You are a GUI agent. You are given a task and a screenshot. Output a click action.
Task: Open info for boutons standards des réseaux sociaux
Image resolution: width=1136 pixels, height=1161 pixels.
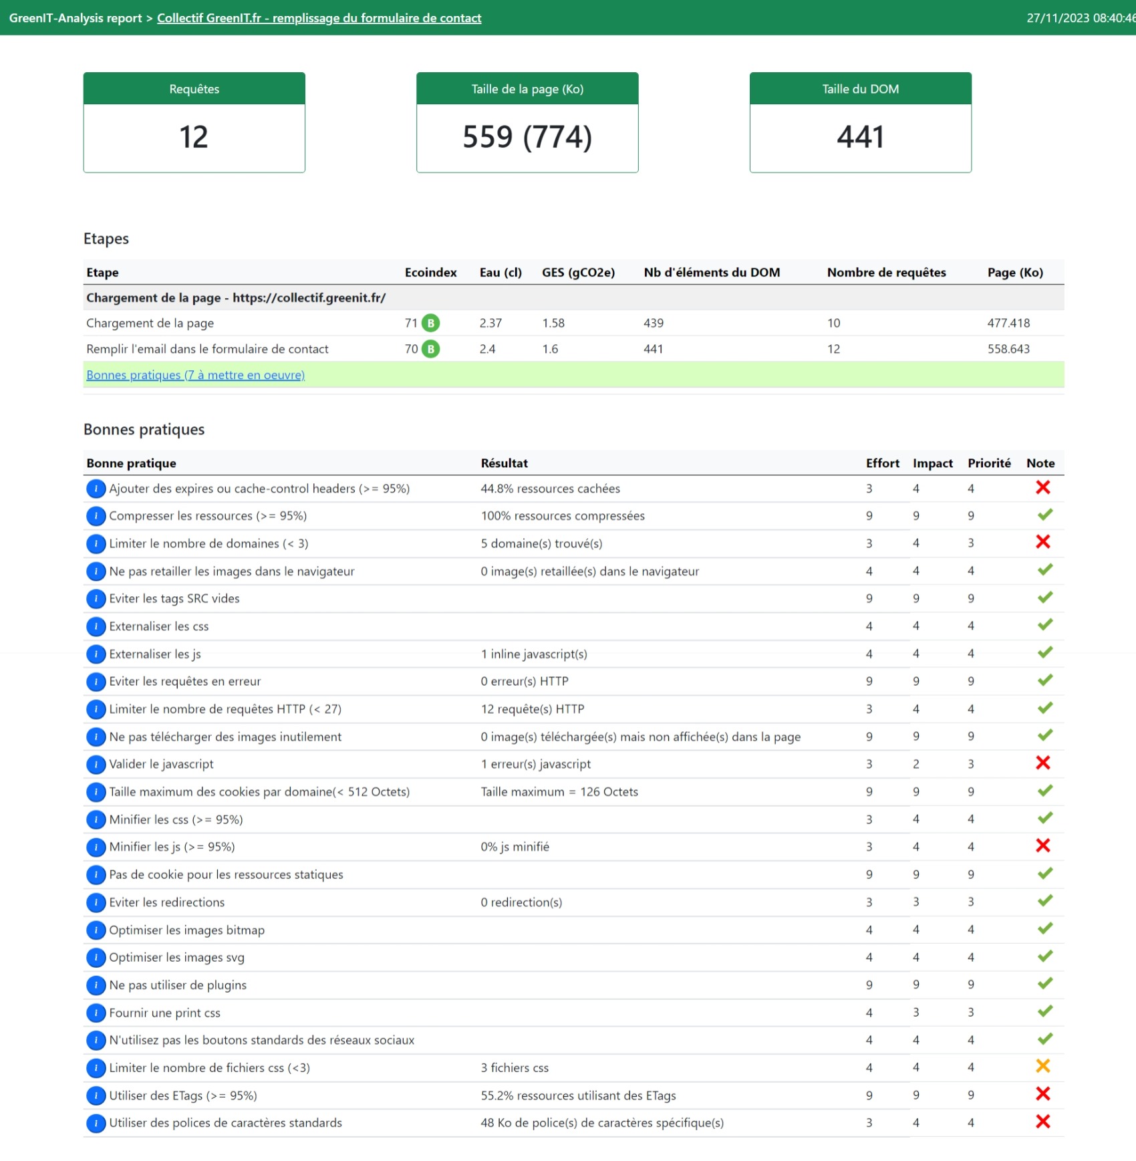pos(96,1040)
